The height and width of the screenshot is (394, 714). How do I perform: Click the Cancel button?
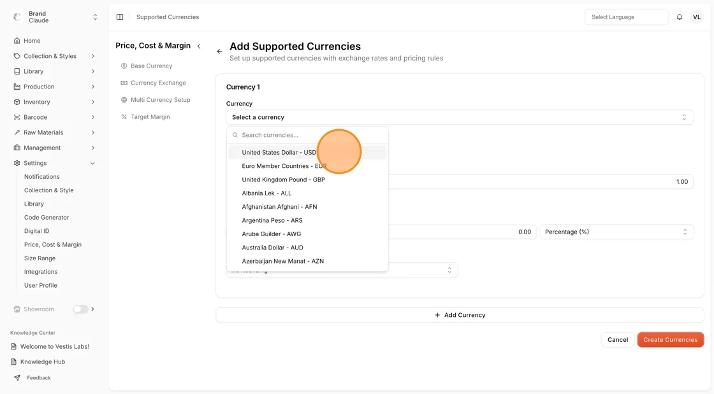click(x=618, y=339)
